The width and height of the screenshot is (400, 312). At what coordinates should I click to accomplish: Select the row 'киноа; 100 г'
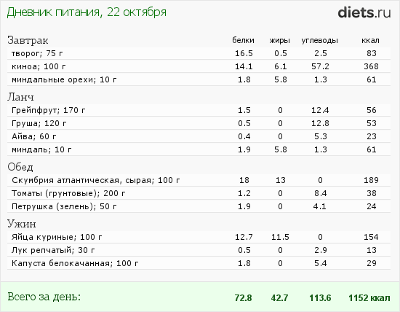click(199, 66)
